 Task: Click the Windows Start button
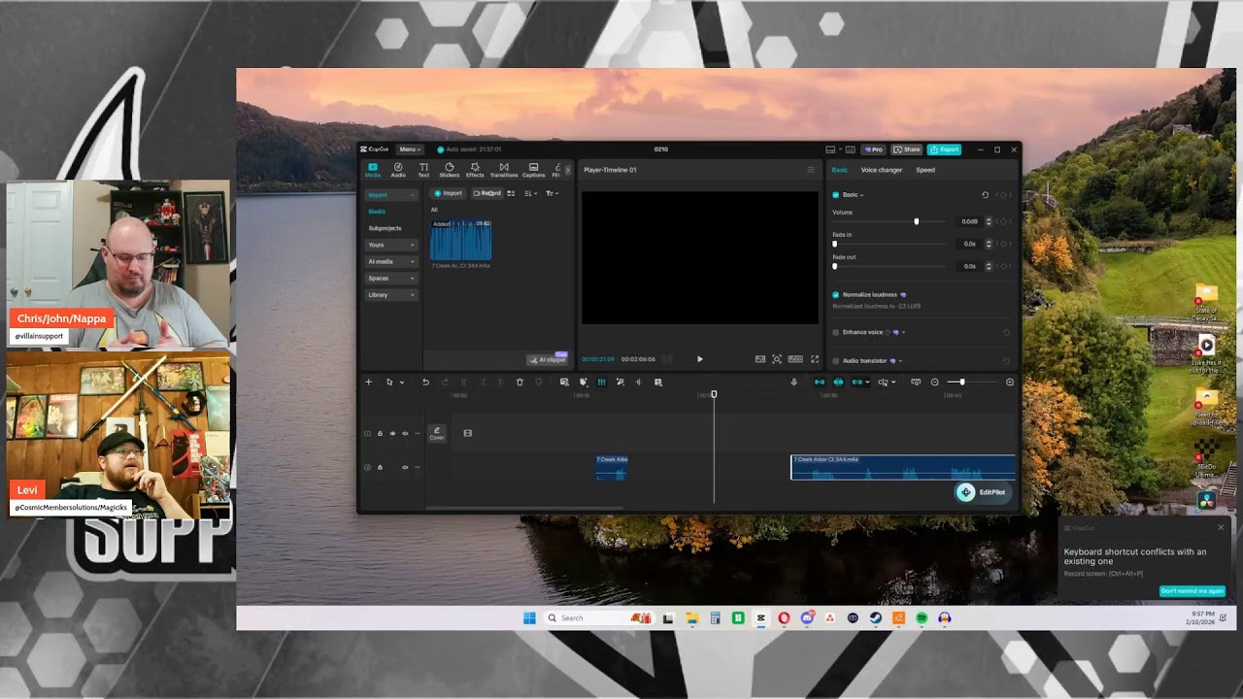529,618
